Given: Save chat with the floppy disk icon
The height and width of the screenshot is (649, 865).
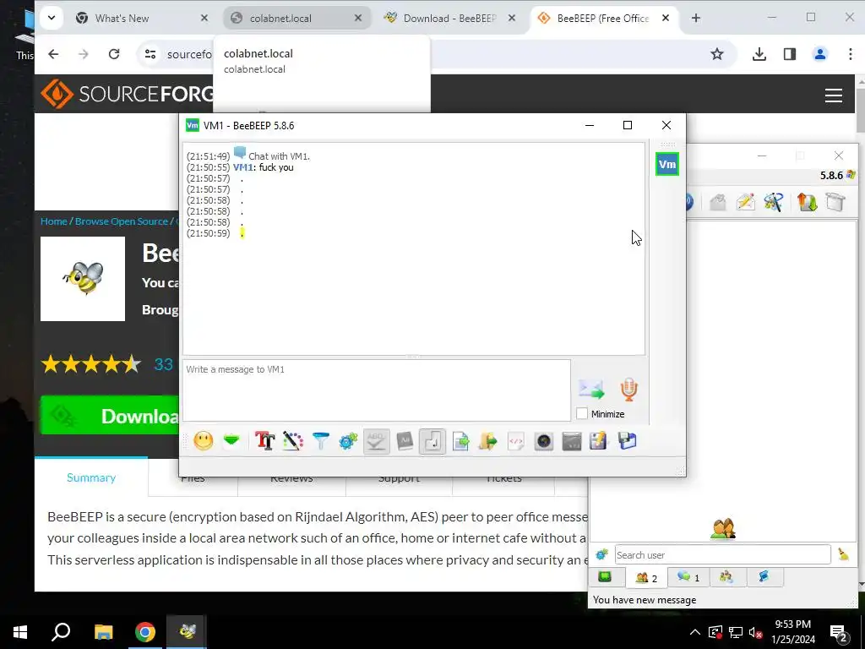Looking at the screenshot, I should click(628, 441).
